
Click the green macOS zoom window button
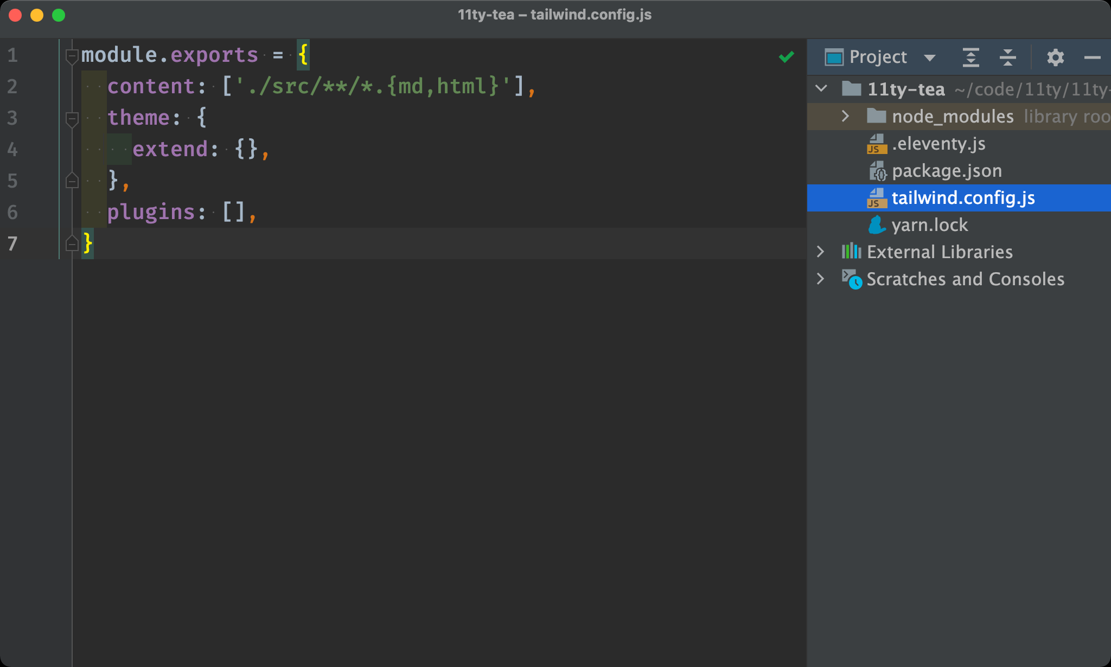pyautogui.click(x=59, y=15)
